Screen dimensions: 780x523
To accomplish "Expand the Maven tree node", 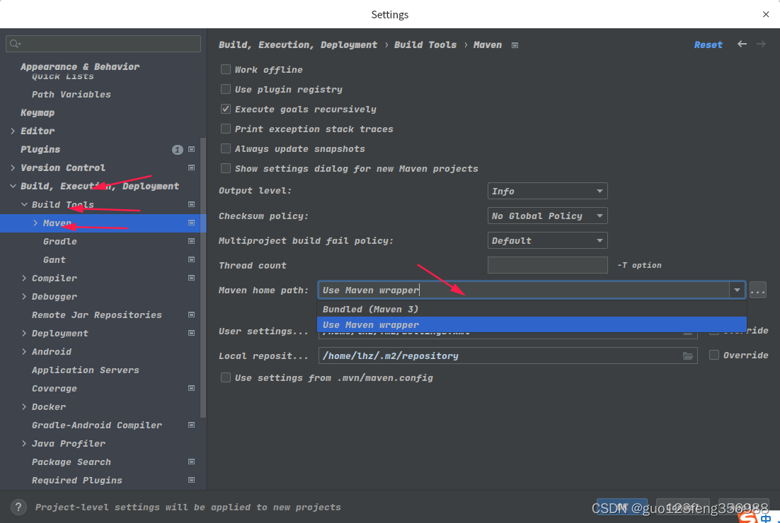I will (35, 223).
